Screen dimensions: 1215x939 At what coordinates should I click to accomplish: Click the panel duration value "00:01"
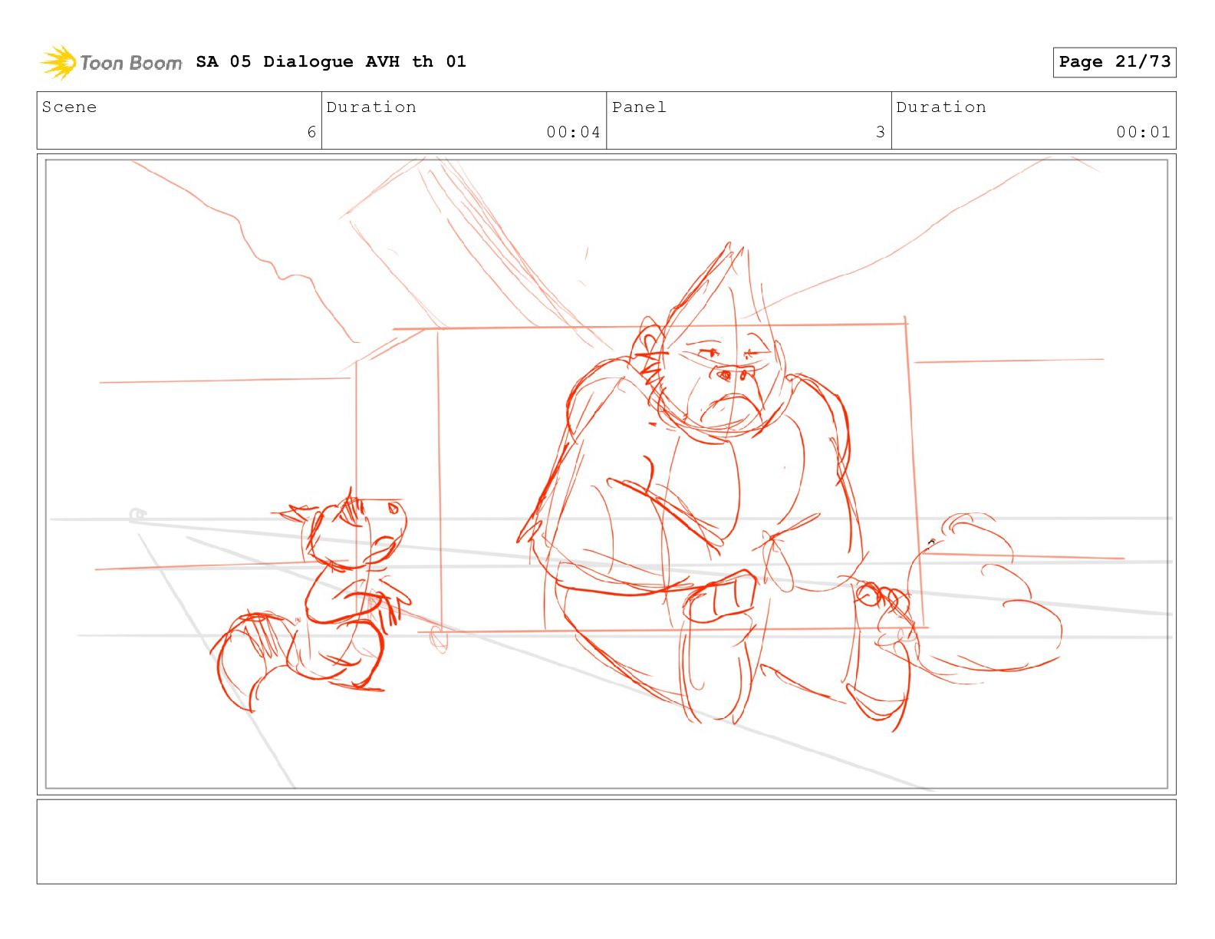point(1143,132)
